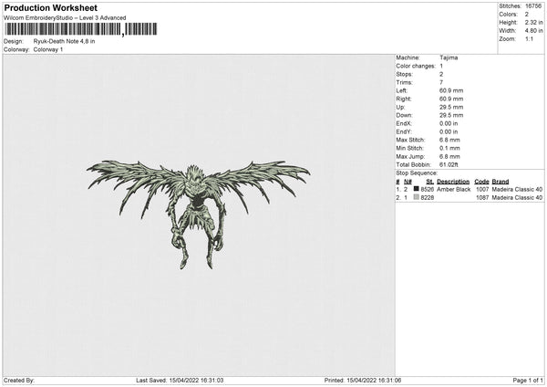The height and width of the screenshot is (387, 547).
Task: Click the Amber Black description
Action: click(x=454, y=190)
